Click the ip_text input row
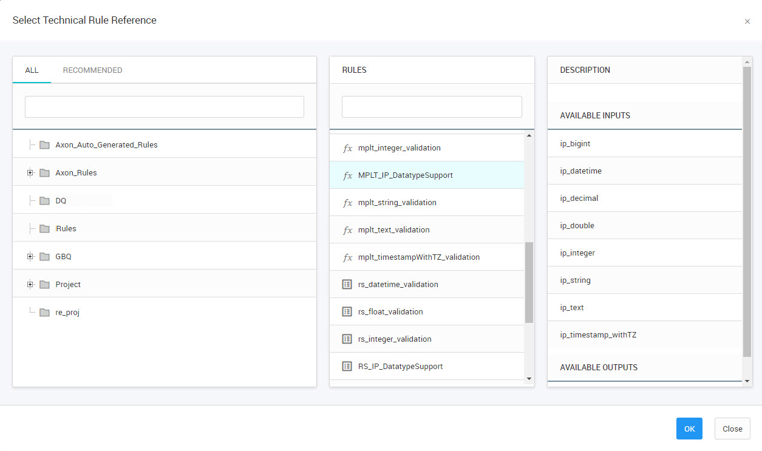Screen dimensions: 762x451 645,308
